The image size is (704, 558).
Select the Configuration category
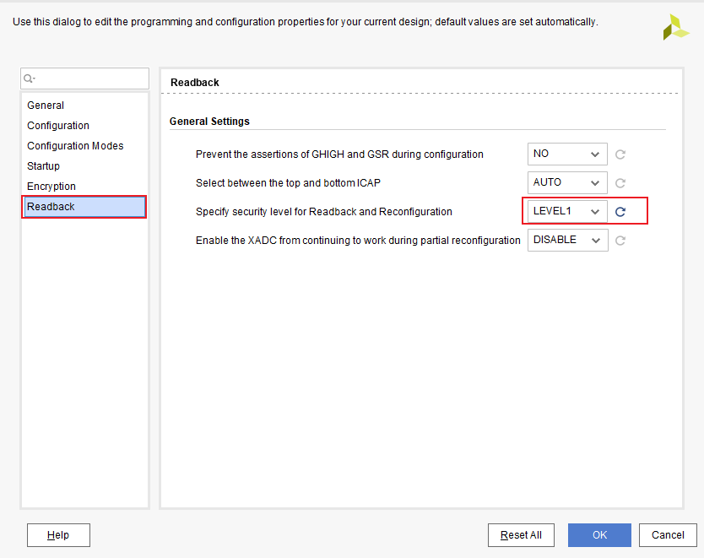click(x=84, y=125)
